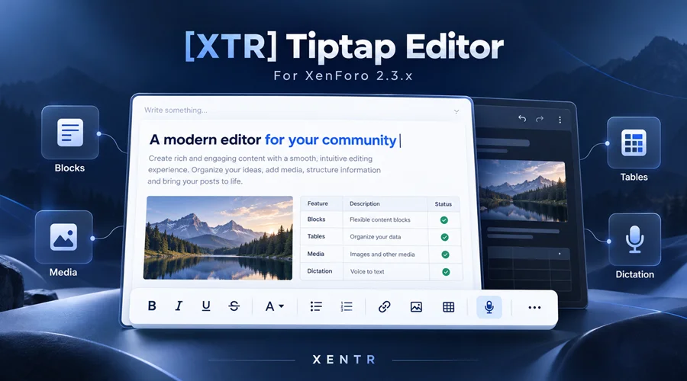Click the Media row status checkmark
This screenshot has height=381, width=687.
445,255
